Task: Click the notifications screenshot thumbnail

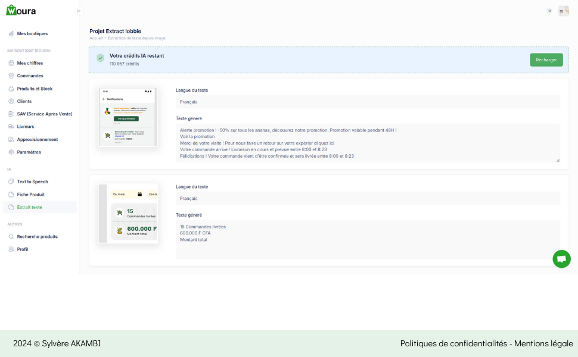Action: (128, 117)
